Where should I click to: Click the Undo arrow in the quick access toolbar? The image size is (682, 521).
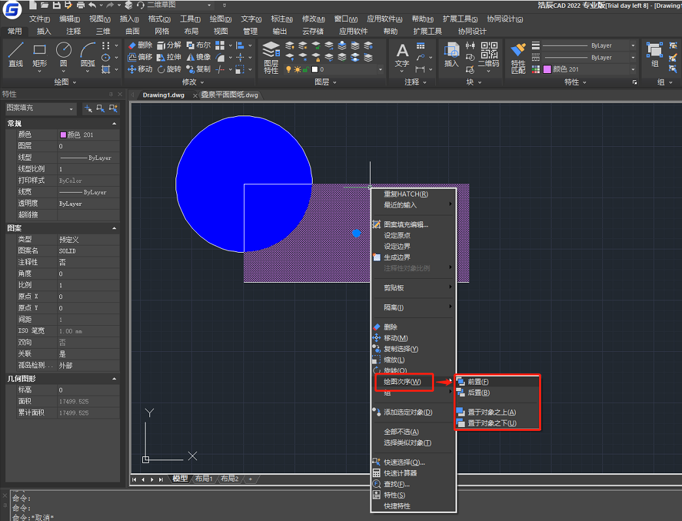click(92, 5)
